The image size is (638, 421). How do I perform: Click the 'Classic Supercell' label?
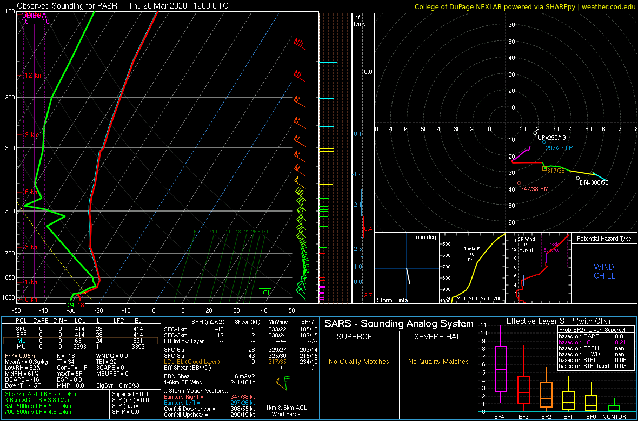click(553, 247)
